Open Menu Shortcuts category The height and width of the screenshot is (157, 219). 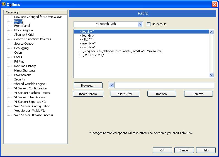[x=25, y=70]
